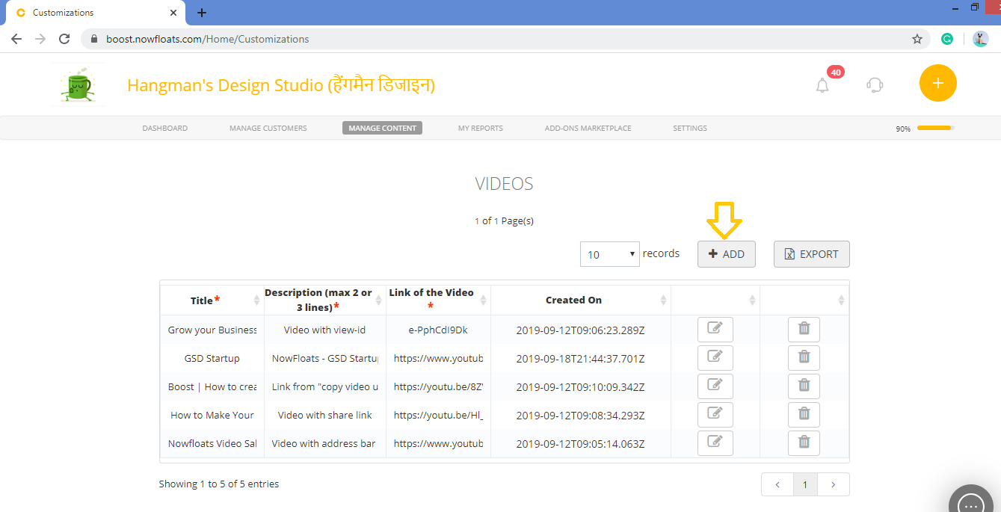Sort by the Description column header
This screenshot has width=1001, height=512.
(x=325, y=300)
